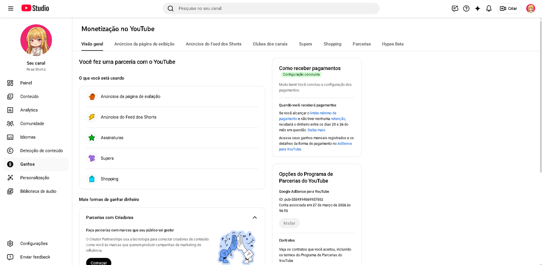Click the Idiomas subtitles icon
The image size is (542, 265).
(10, 137)
